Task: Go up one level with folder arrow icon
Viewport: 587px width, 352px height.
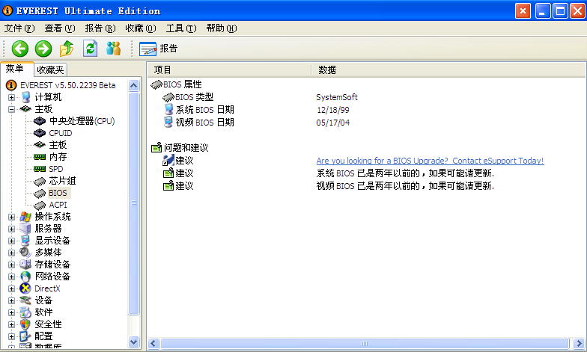Action: (x=67, y=49)
